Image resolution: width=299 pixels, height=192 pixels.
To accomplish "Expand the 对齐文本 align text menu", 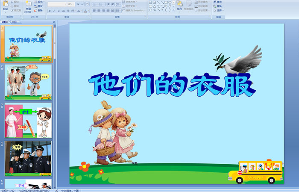I will (x=129, y=6).
